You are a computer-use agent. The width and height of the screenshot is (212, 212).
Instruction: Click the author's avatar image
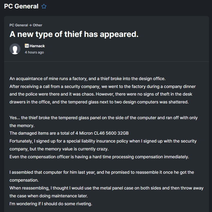click(x=15, y=49)
